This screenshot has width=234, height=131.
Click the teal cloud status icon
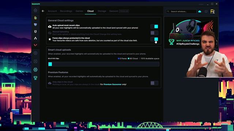[200, 11]
